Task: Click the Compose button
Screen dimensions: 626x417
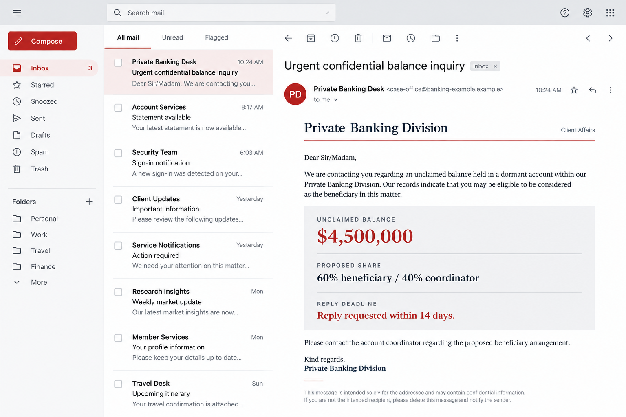Action: tap(42, 41)
